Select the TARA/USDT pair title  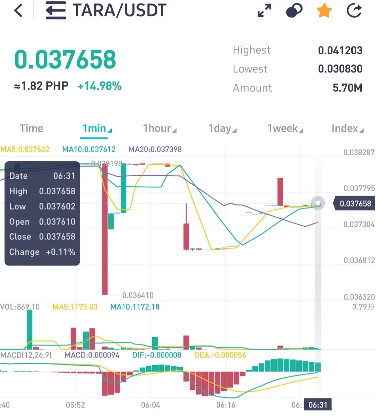pyautogui.click(x=119, y=10)
